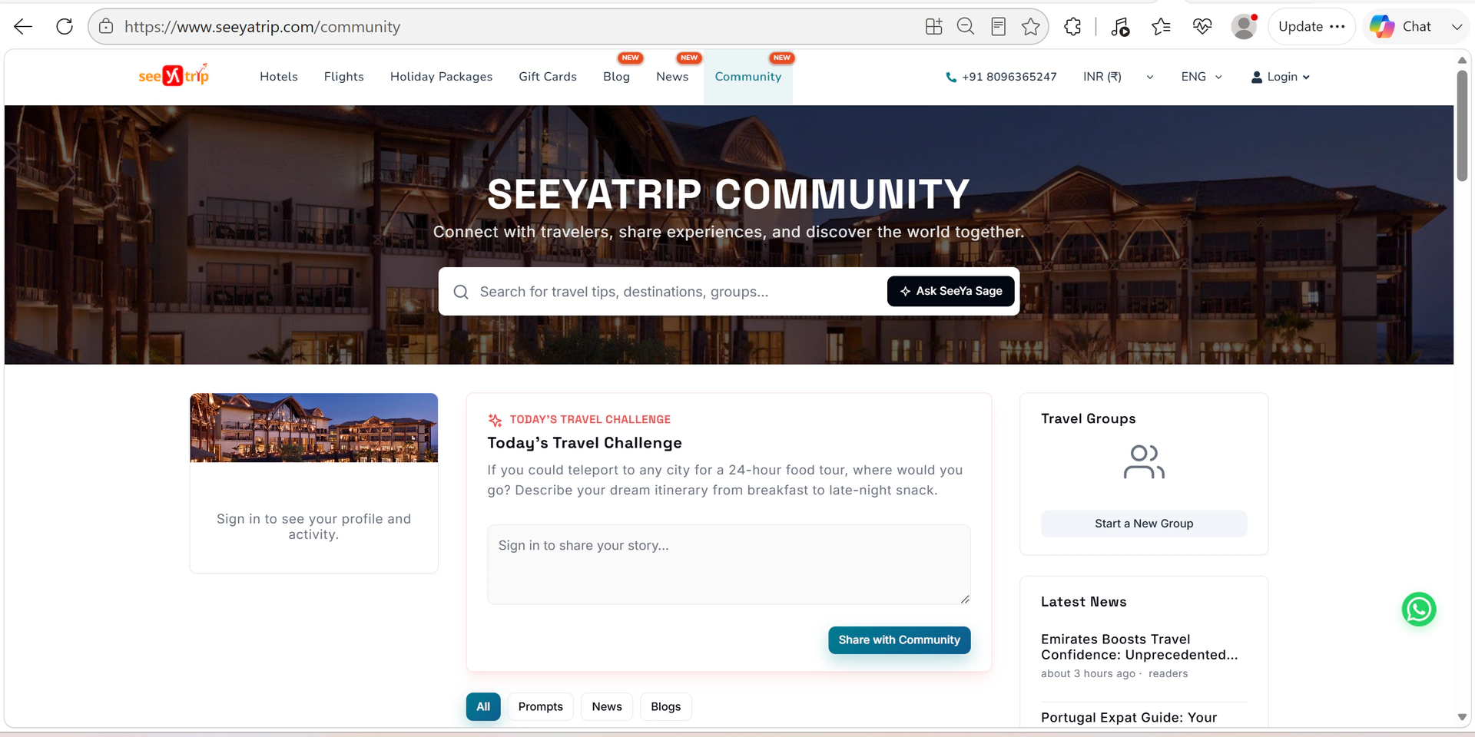Click the SeeYaTrip logo

[x=174, y=75]
